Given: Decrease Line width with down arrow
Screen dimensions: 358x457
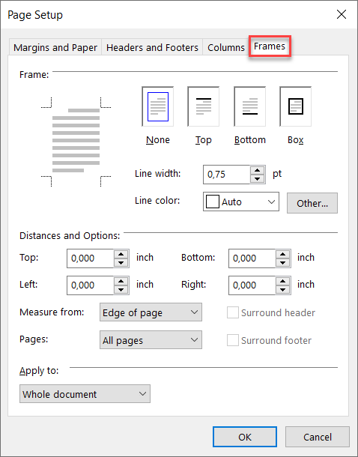Looking at the screenshot, I should [257, 179].
